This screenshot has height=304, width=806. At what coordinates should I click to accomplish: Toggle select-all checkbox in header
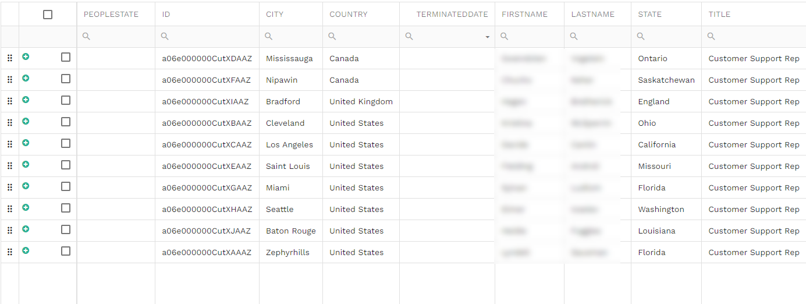(x=48, y=15)
